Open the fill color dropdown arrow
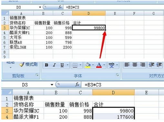Screen dimensions: 164x122 (93, 65)
